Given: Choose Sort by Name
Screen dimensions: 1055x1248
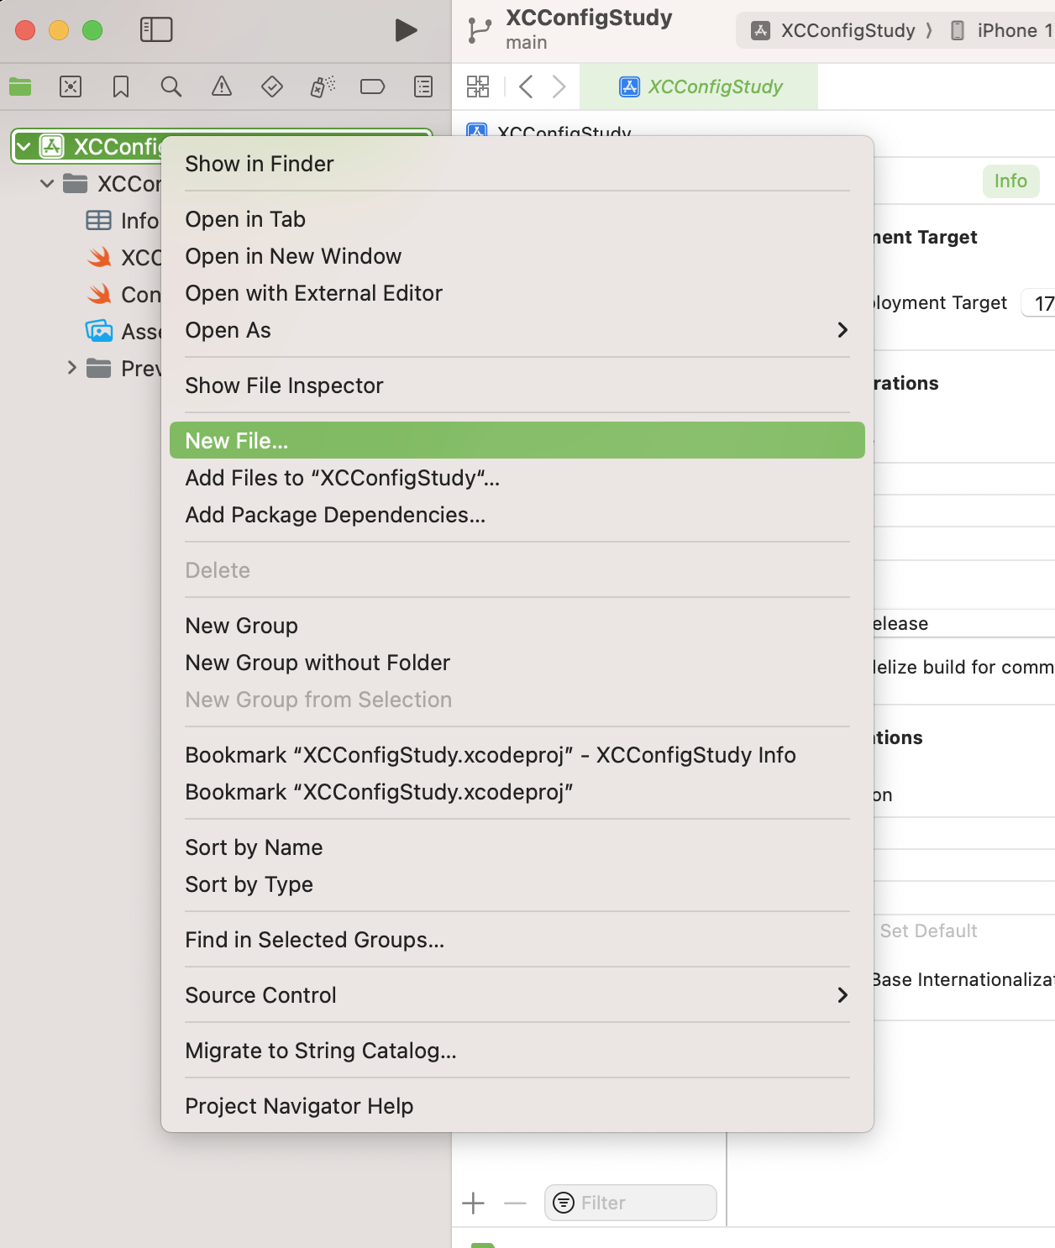Looking at the screenshot, I should pyautogui.click(x=517, y=847).
